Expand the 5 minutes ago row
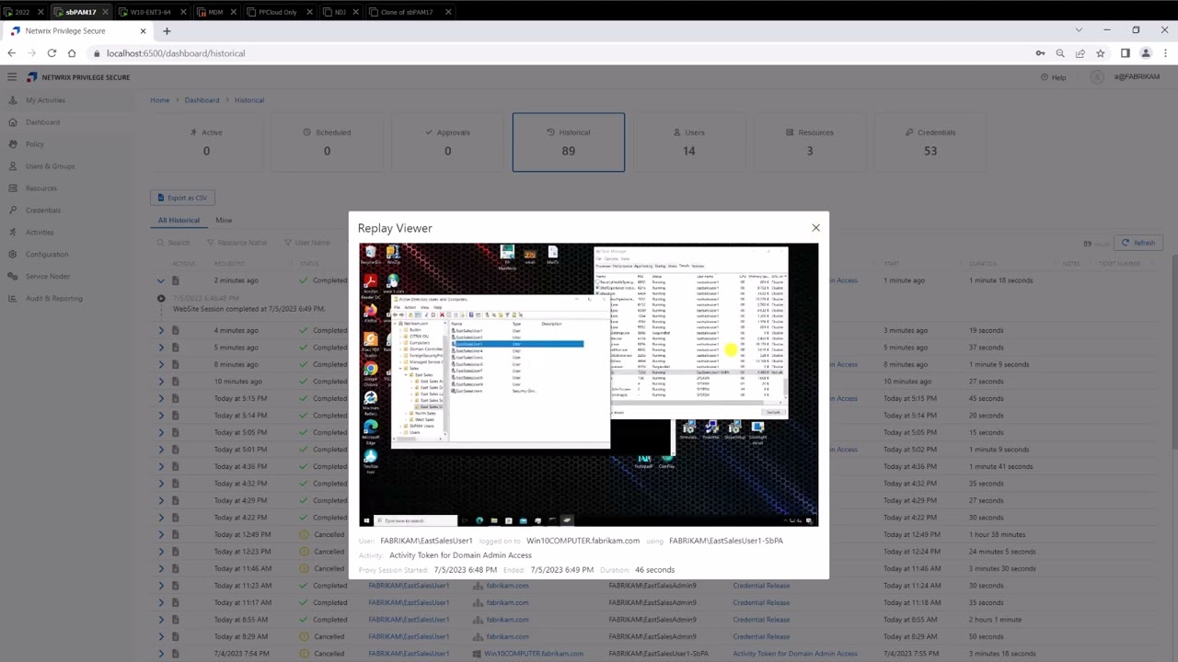Image resolution: width=1178 pixels, height=662 pixels. pos(161,348)
